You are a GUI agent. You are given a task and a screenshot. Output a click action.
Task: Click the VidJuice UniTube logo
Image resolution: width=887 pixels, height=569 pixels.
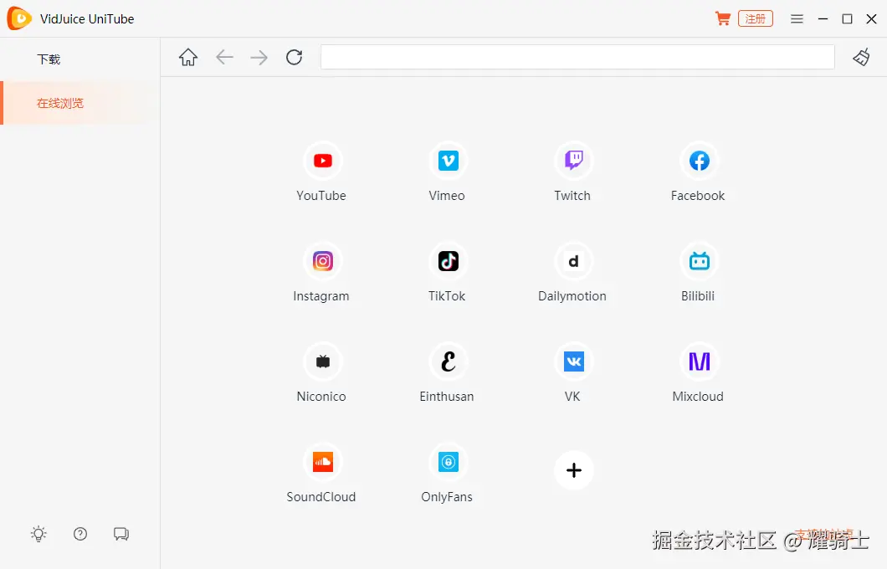click(x=19, y=18)
